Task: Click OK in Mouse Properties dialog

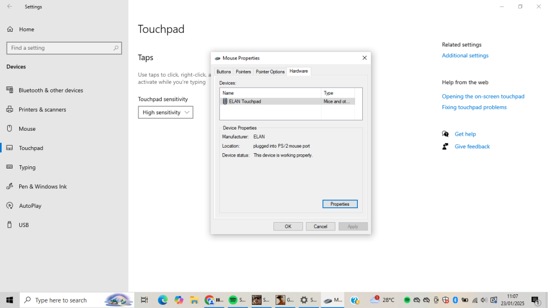Action: 288,226
